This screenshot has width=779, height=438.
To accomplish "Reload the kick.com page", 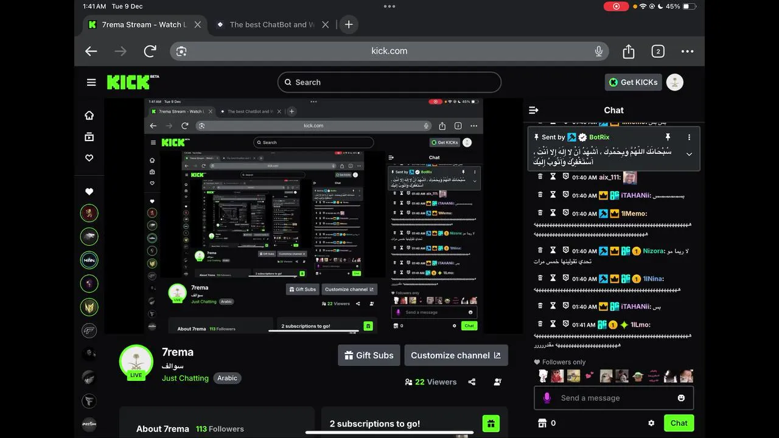I will point(150,51).
